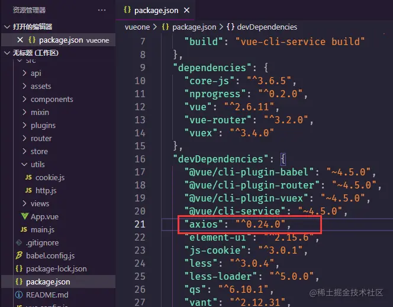Open the babel.config.js file
Image resolution: width=393 pixels, height=307 pixels.
[50, 256]
